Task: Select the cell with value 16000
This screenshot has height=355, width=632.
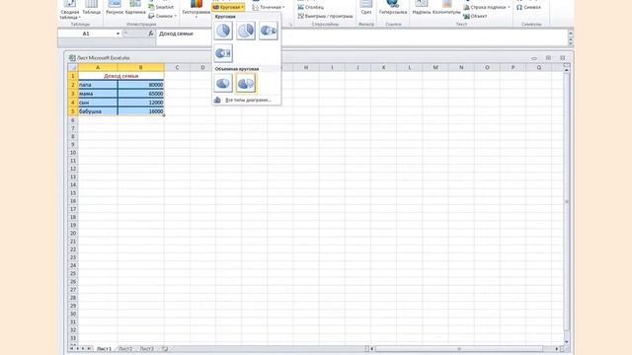Action: point(141,111)
